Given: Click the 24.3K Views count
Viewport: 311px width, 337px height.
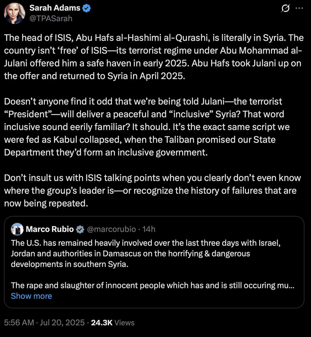Looking at the screenshot, I should tap(113, 323).
